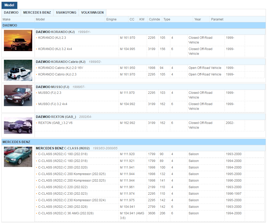
Task: Select the SSANGYONG make tab
Action: click(x=66, y=13)
